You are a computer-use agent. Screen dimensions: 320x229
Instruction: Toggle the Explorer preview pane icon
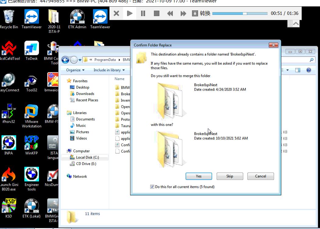298,70
